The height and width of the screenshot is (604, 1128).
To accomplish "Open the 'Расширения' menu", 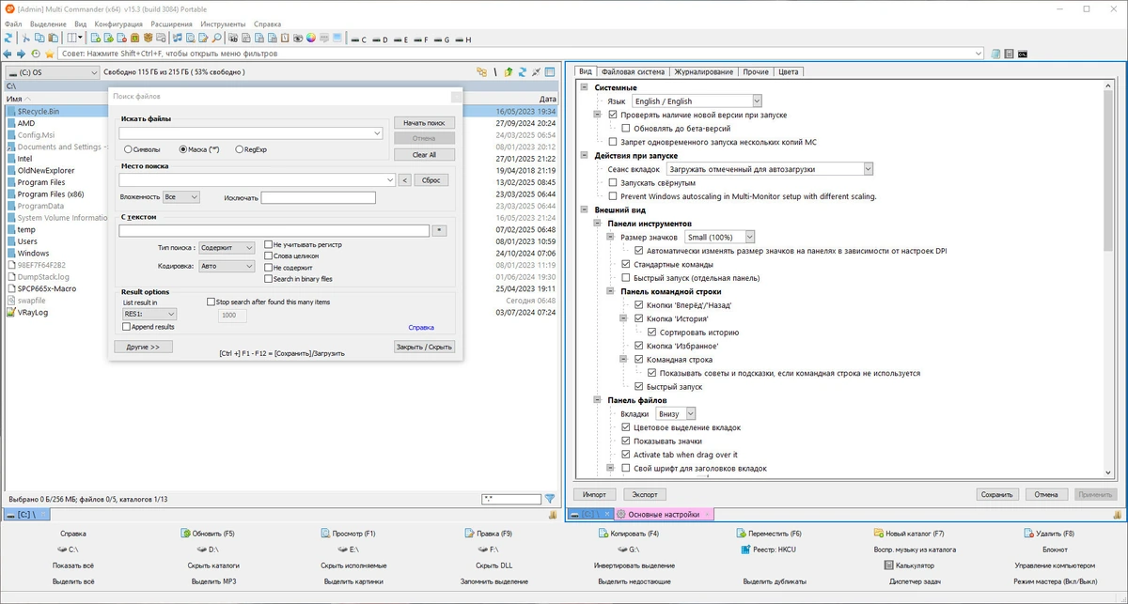I will [172, 23].
